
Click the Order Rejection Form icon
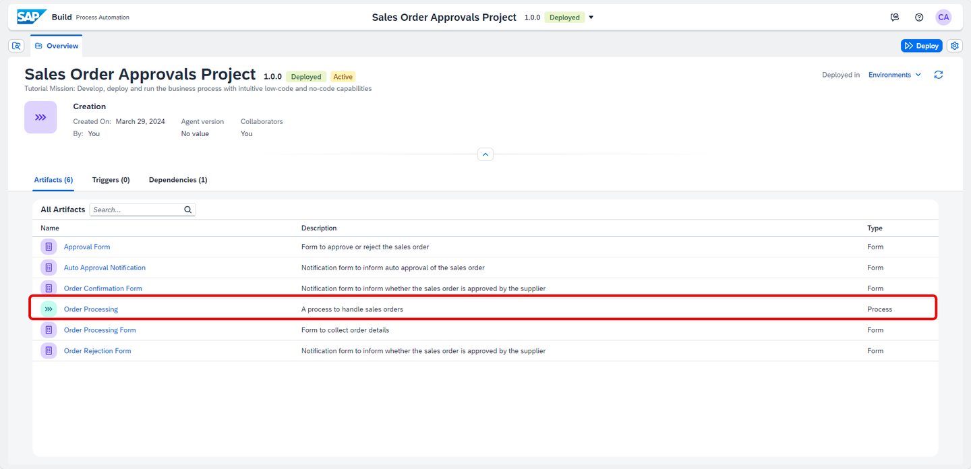(x=49, y=351)
